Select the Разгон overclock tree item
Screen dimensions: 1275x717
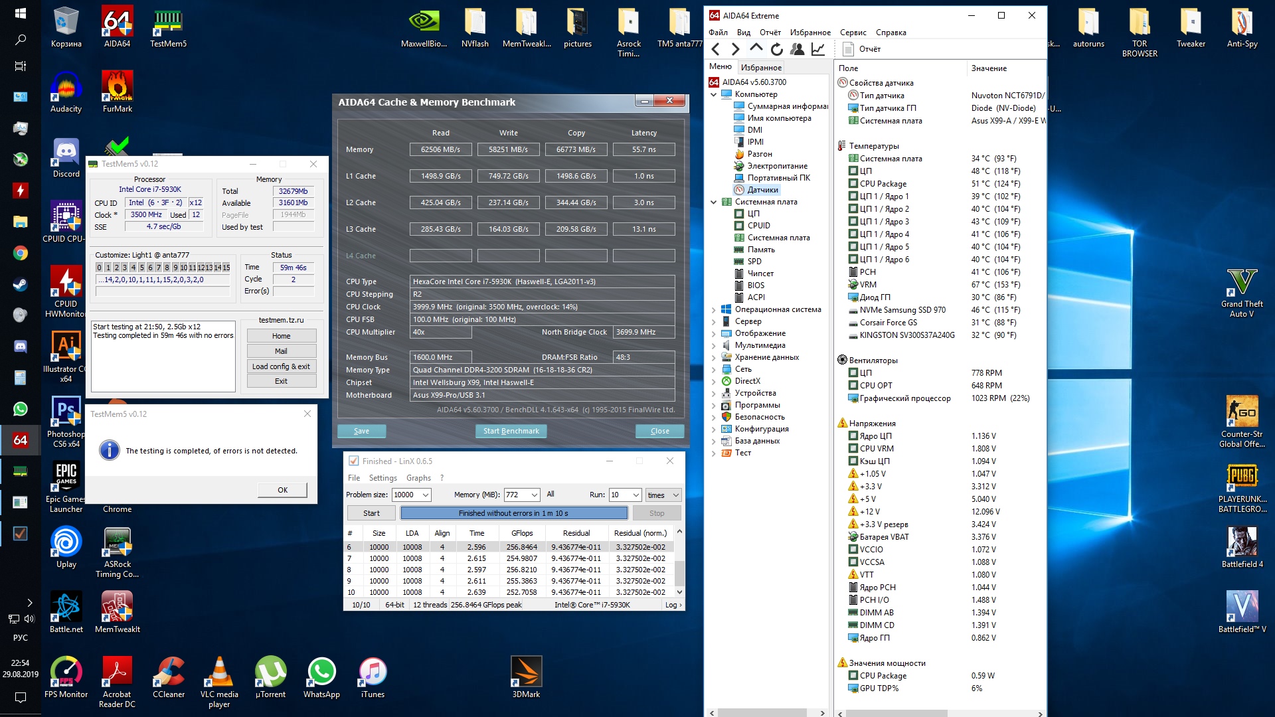pos(759,154)
